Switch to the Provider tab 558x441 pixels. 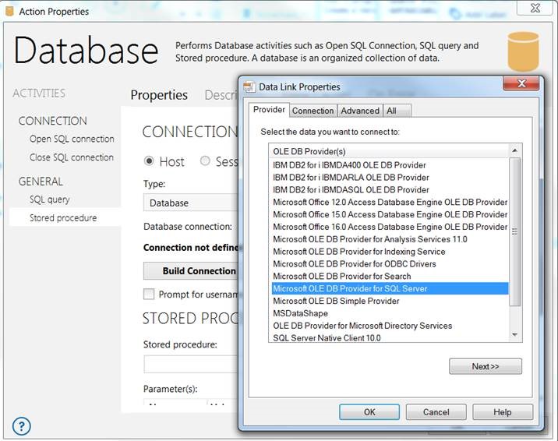pyautogui.click(x=269, y=110)
